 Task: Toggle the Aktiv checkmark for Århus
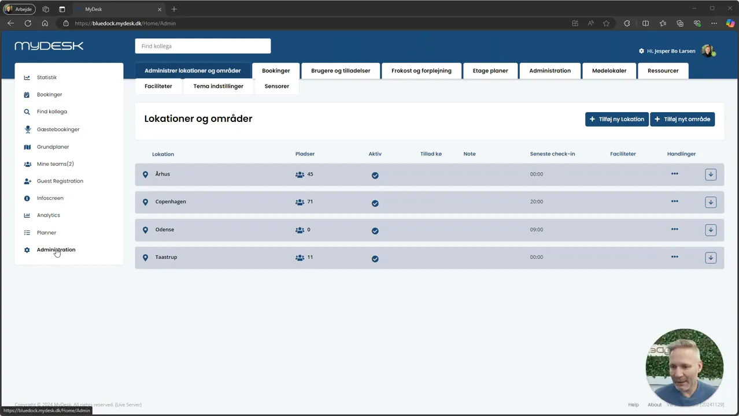(x=375, y=175)
